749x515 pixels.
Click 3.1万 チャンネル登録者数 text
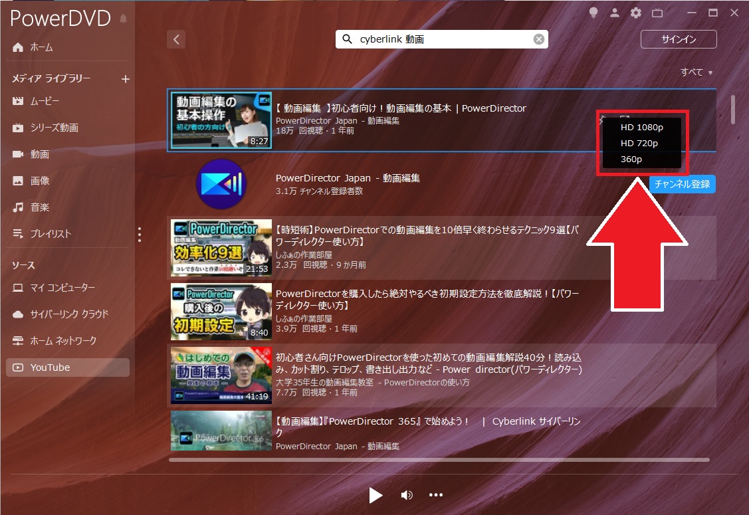coord(319,191)
